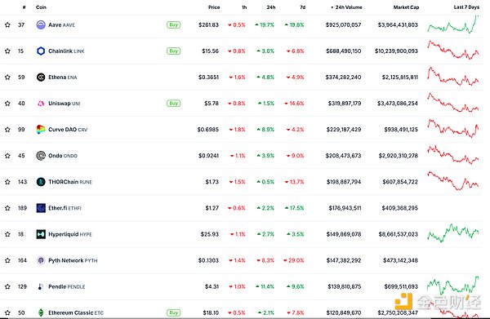This screenshot has width=490, height=319.
Task: Sort by Price column header
Action: tap(214, 7)
